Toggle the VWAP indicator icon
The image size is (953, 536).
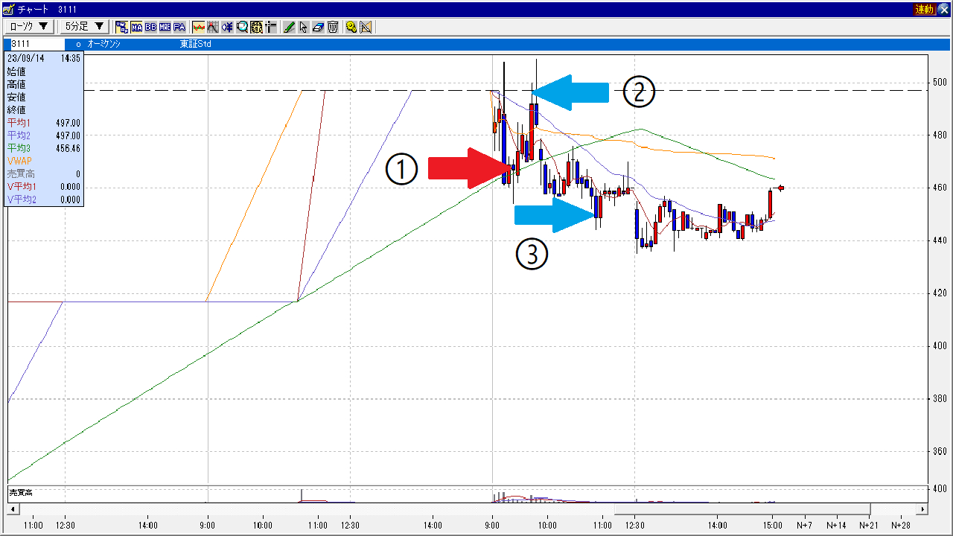coord(121,26)
